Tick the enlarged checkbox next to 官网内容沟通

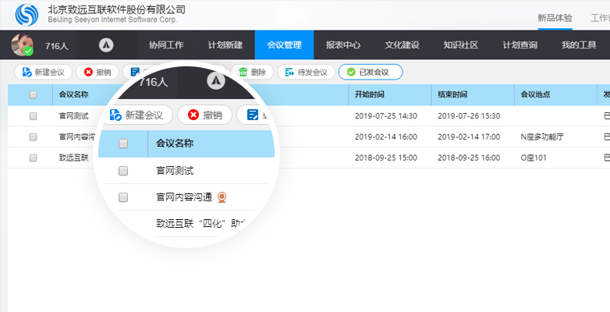click(x=123, y=197)
